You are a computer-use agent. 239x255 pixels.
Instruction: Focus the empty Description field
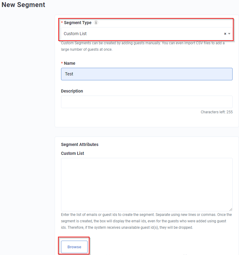147,102
